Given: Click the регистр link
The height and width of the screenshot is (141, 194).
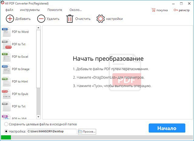Looking at the screenshot, I should (x=184, y=10).
